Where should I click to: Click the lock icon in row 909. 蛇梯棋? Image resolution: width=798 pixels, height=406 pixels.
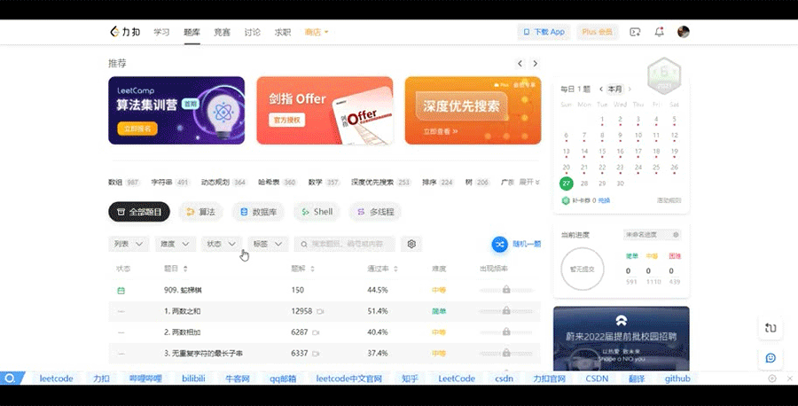[506, 290]
